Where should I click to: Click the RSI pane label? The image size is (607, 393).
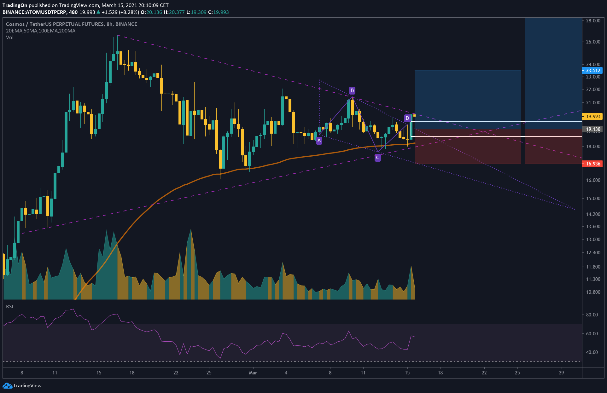coord(9,307)
